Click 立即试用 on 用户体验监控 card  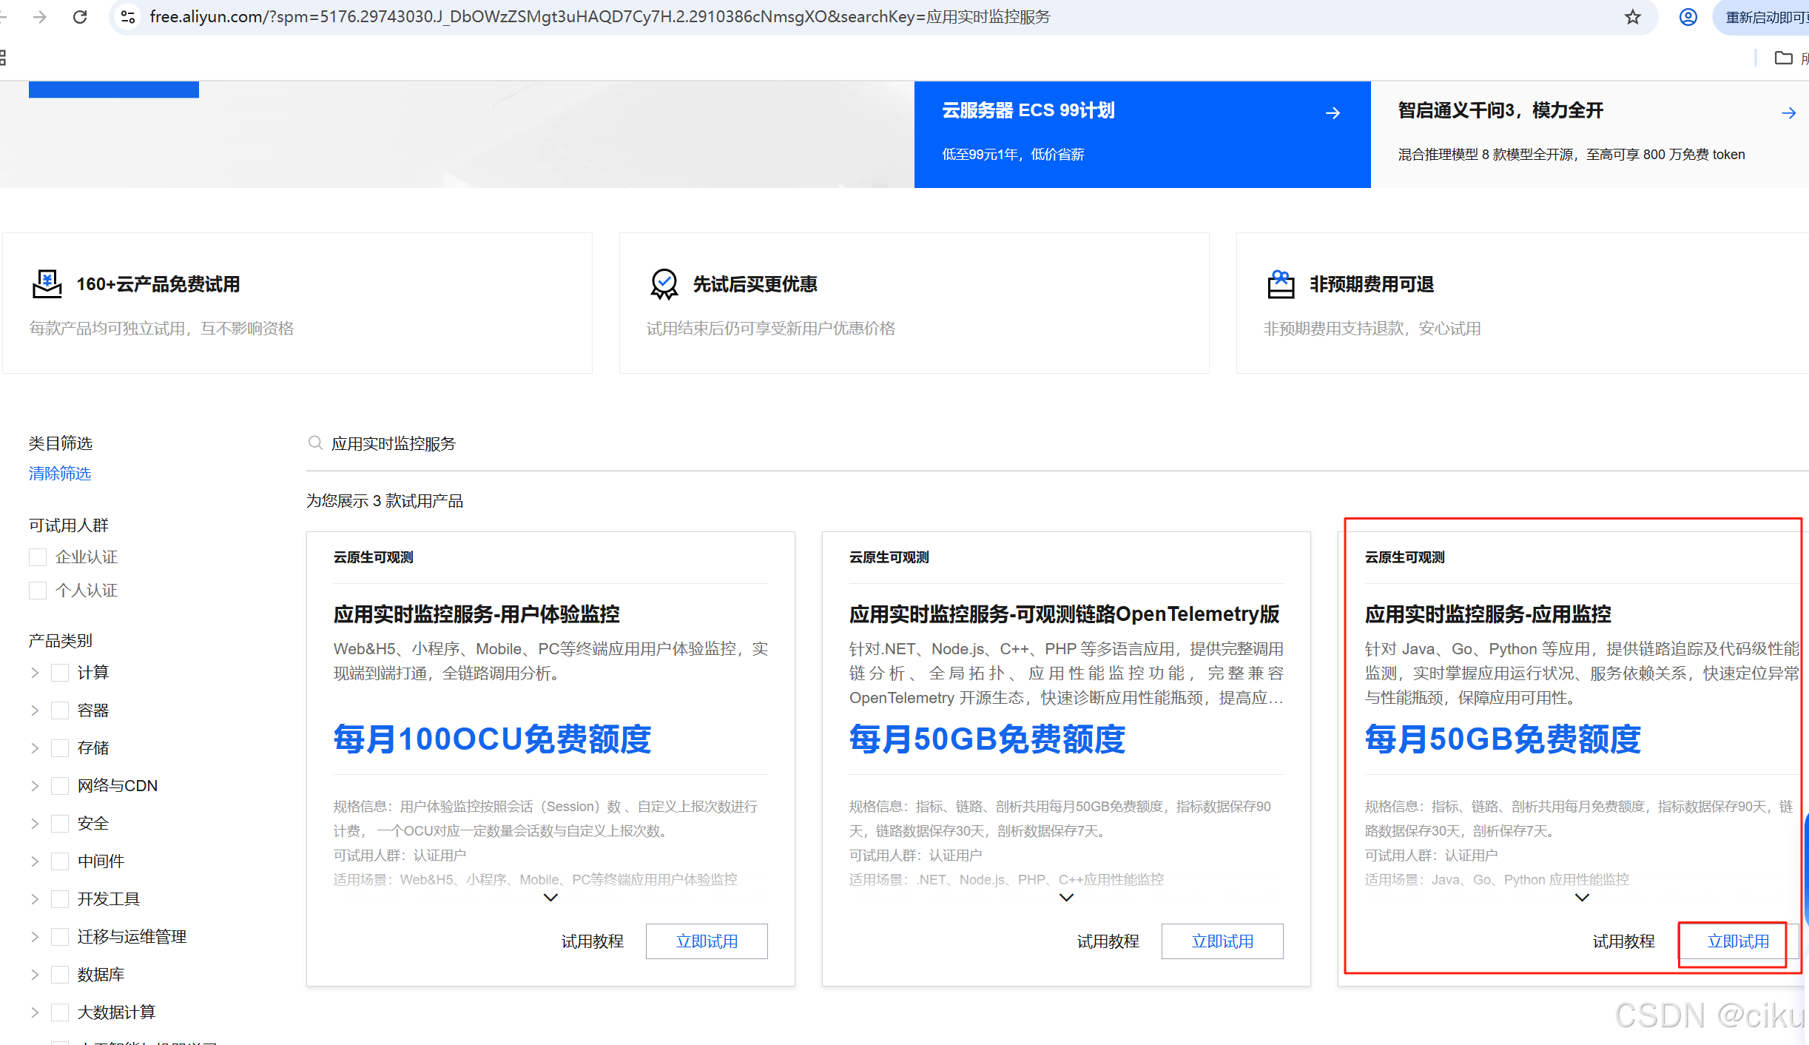pos(707,941)
